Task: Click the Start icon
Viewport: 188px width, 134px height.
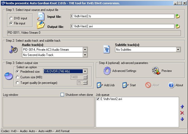Action: tap(125, 85)
